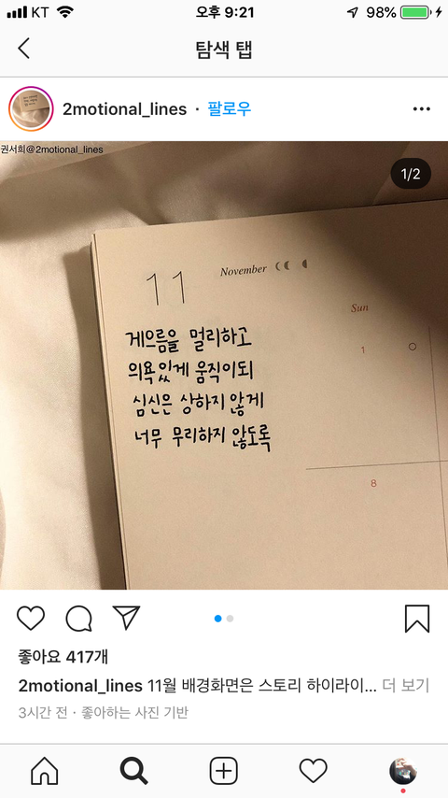Follow 2motional_lines with 팔로우 link
448x798 pixels.
(230, 109)
